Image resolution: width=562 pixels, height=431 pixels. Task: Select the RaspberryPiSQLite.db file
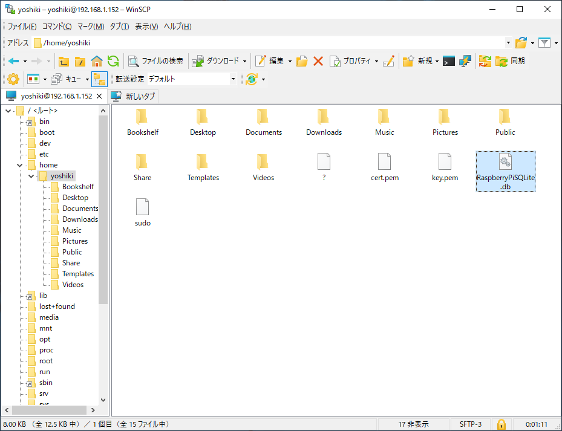pyautogui.click(x=505, y=172)
